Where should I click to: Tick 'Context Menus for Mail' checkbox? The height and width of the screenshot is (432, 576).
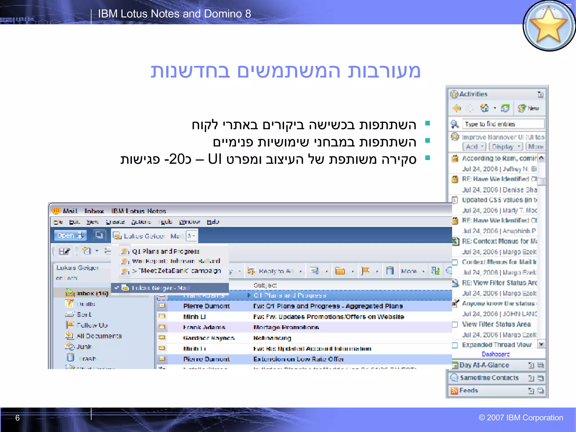[x=455, y=262]
